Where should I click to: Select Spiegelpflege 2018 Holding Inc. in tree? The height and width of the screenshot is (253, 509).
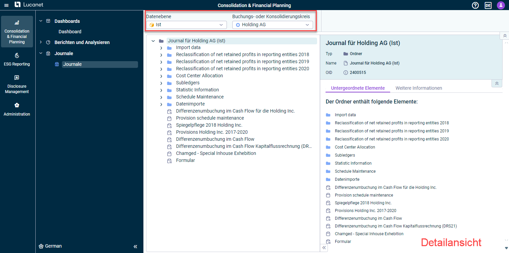click(x=209, y=125)
